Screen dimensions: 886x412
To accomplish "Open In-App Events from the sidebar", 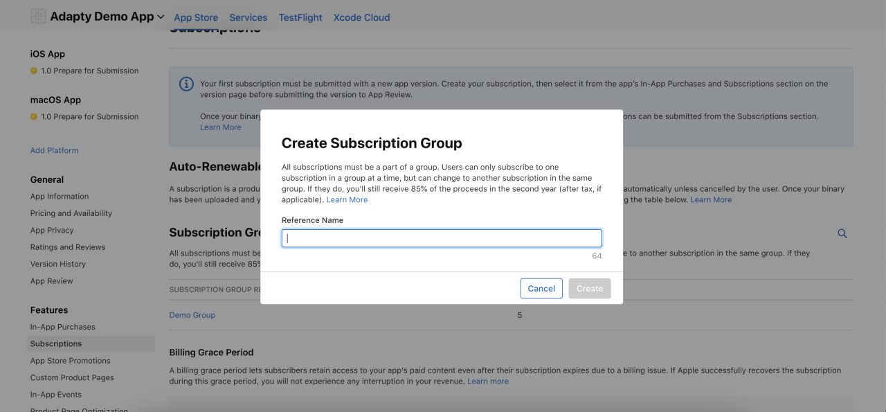I will tap(55, 394).
